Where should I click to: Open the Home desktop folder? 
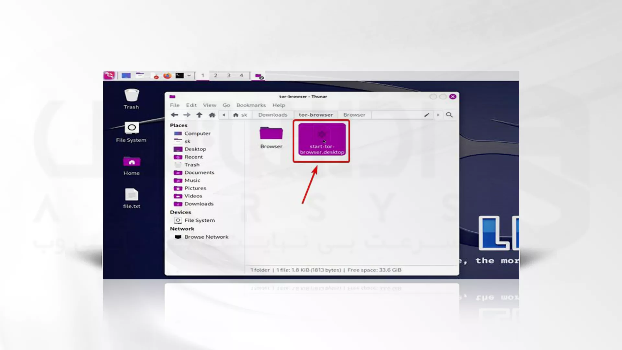click(132, 166)
